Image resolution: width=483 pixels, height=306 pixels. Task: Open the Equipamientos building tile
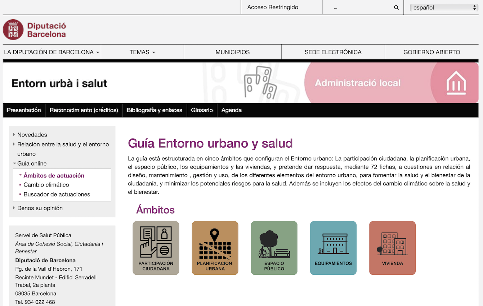pyautogui.click(x=333, y=248)
